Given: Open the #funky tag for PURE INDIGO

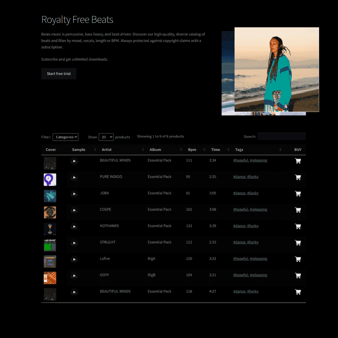Looking at the screenshot, I should (x=253, y=177).
